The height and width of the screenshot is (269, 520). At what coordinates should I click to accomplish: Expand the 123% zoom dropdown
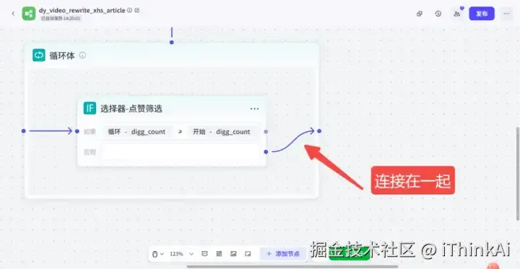pyautogui.click(x=182, y=254)
